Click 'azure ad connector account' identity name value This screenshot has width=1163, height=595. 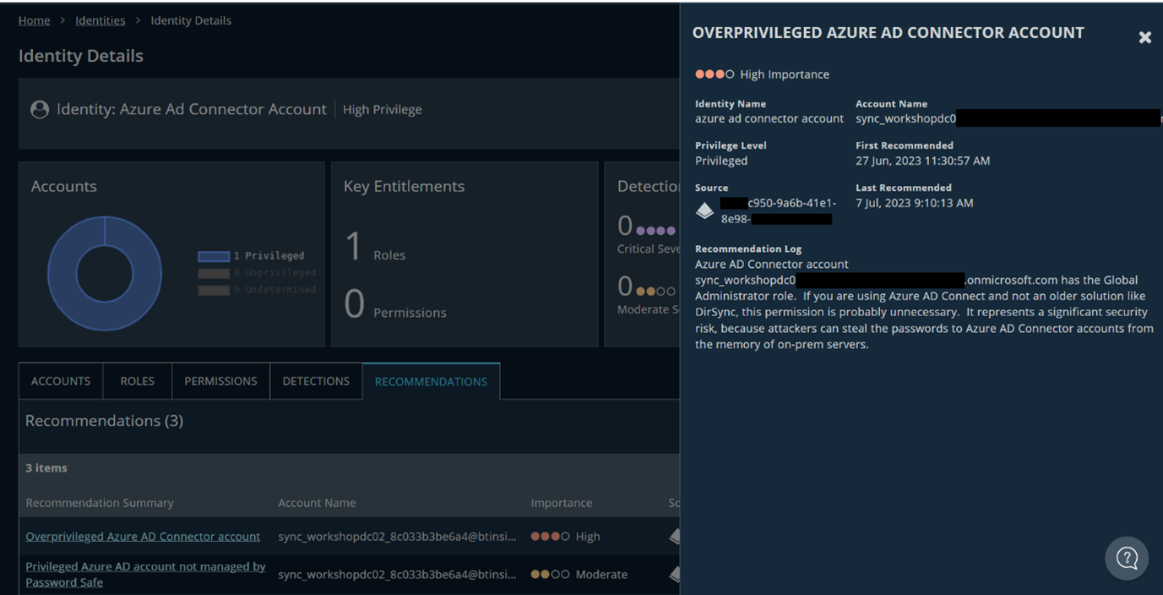coord(769,118)
